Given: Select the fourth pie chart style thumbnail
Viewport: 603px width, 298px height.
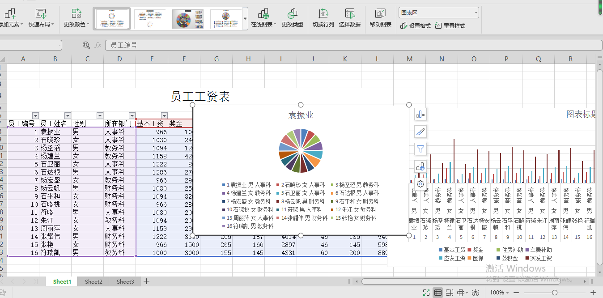Looking at the screenshot, I should point(226,19).
